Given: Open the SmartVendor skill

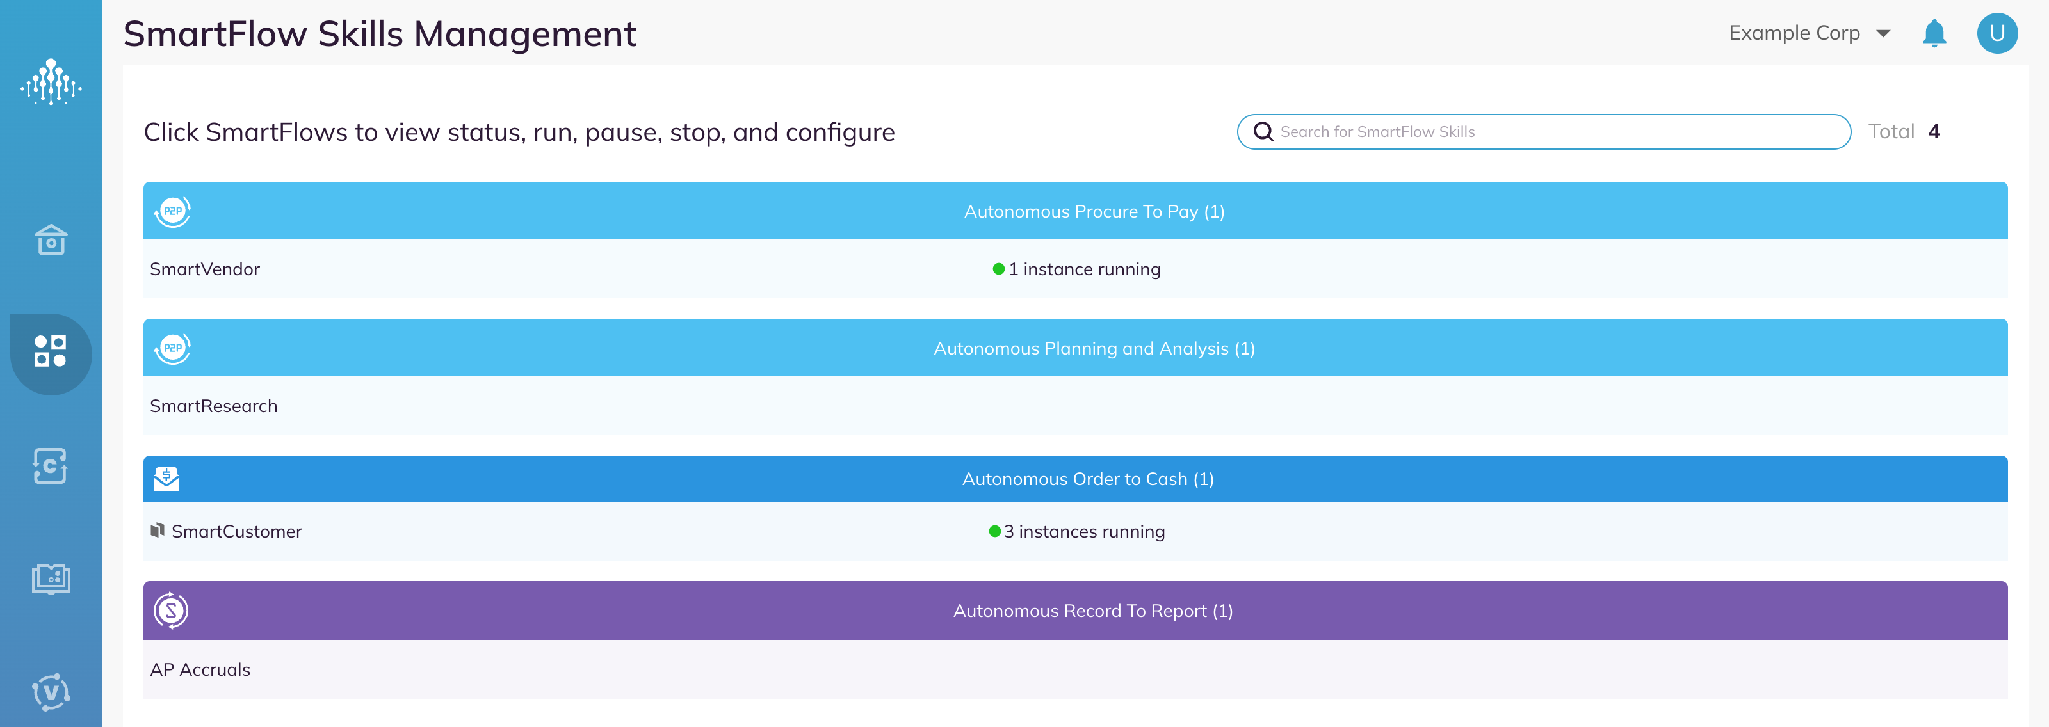Looking at the screenshot, I should pyautogui.click(x=1076, y=269).
